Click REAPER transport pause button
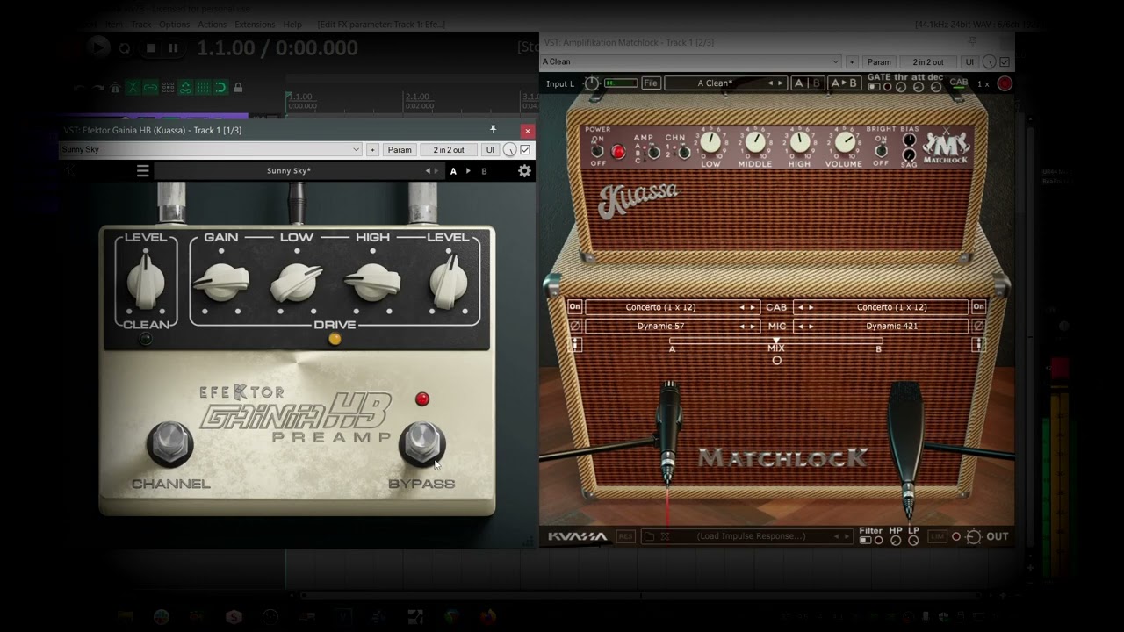The height and width of the screenshot is (632, 1124). point(173,48)
